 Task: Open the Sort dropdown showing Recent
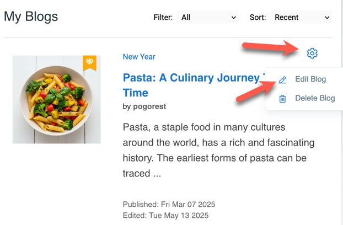point(301,18)
